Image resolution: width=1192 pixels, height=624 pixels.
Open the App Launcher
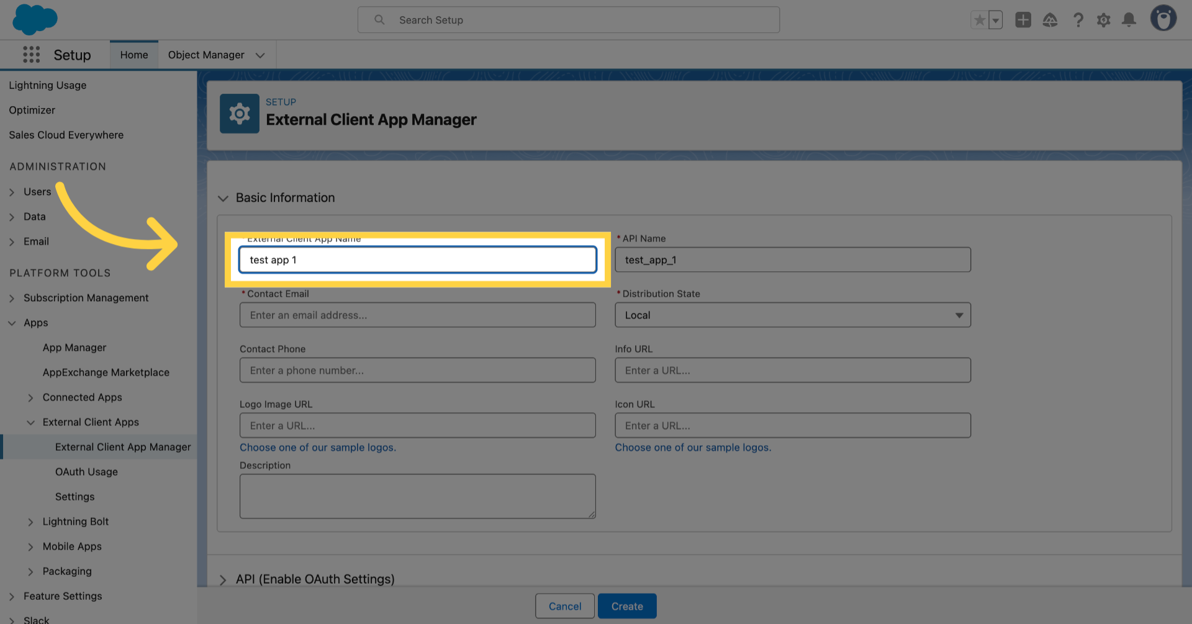[30, 54]
